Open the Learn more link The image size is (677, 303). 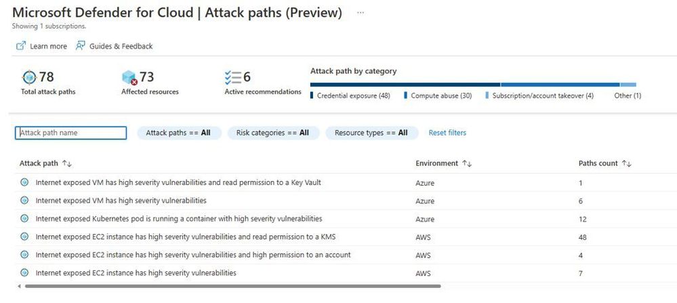click(x=48, y=46)
